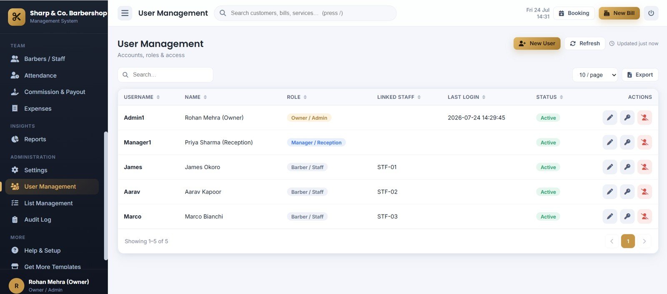This screenshot has width=667, height=294.
Task: Click the Marco Bianchi name cell
Action: click(x=204, y=217)
